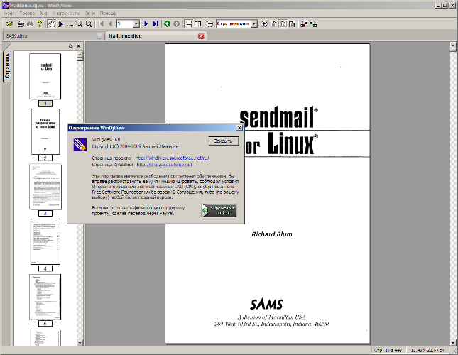Image resolution: width=458 pixels, height=355 pixels.
Task: Select the zoom-to-rectangle tool
Action: click(89, 24)
